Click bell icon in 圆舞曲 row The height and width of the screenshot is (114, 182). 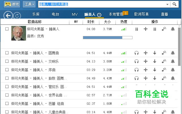(x=173, y=53)
